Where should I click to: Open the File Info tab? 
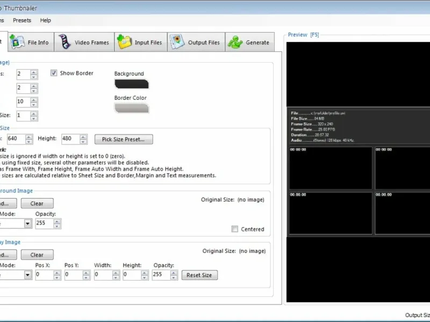(x=31, y=42)
